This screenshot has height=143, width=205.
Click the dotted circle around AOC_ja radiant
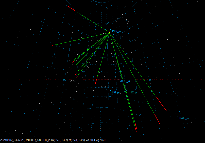coord(119,79)
